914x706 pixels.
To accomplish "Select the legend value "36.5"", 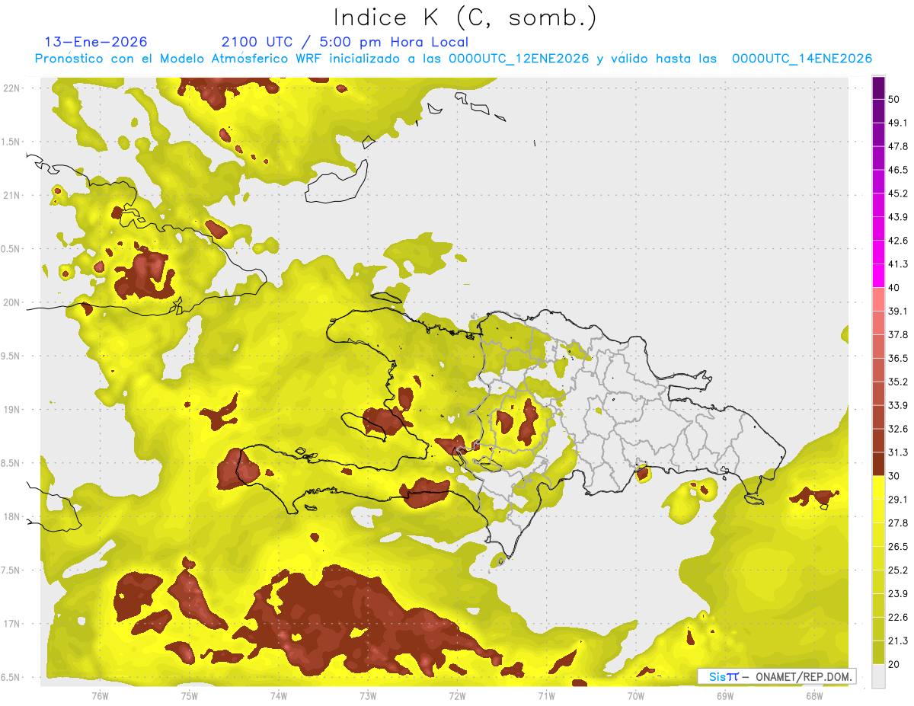I will pyautogui.click(x=898, y=358).
